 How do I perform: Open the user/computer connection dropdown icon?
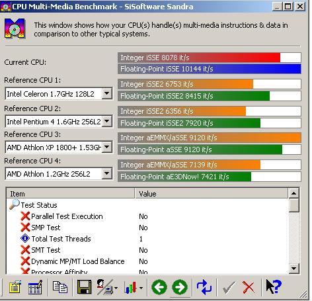[x=107, y=287]
